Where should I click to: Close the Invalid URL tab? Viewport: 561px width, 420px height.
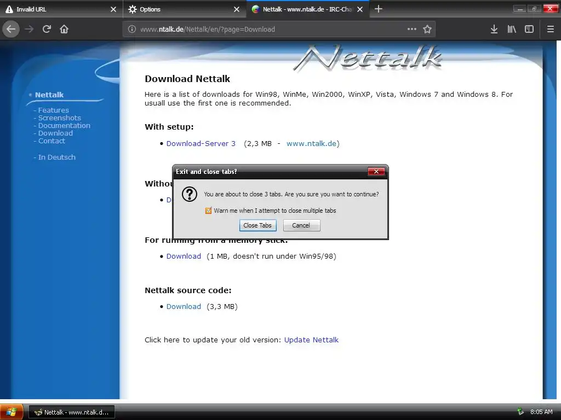[113, 9]
